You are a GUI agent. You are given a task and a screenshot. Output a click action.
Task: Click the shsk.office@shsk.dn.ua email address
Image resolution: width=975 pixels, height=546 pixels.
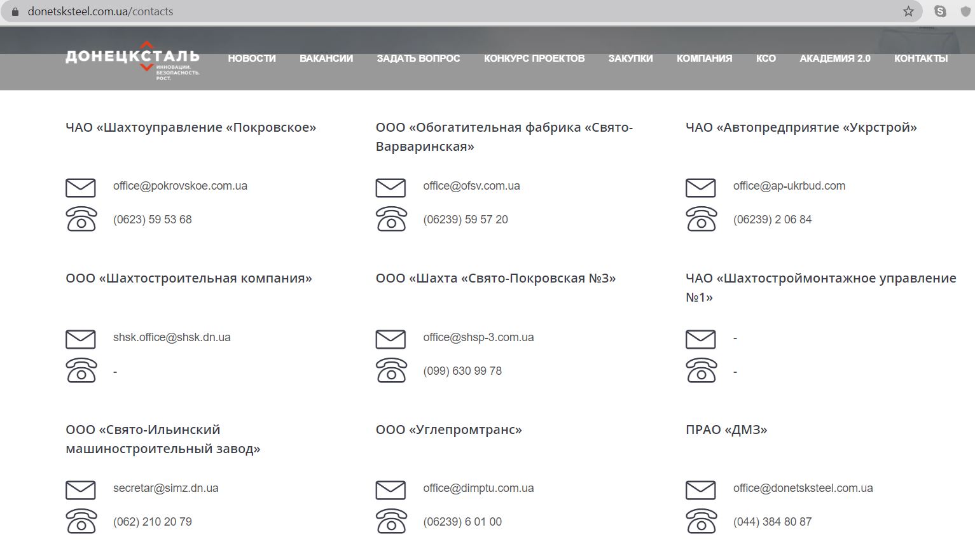[x=172, y=337]
